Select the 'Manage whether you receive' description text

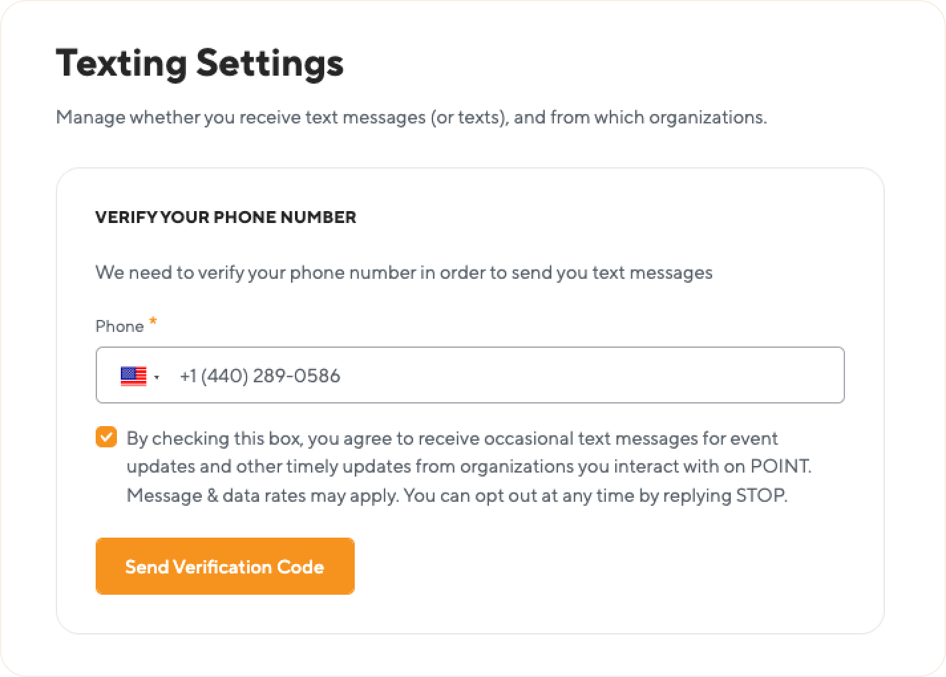pos(411,117)
